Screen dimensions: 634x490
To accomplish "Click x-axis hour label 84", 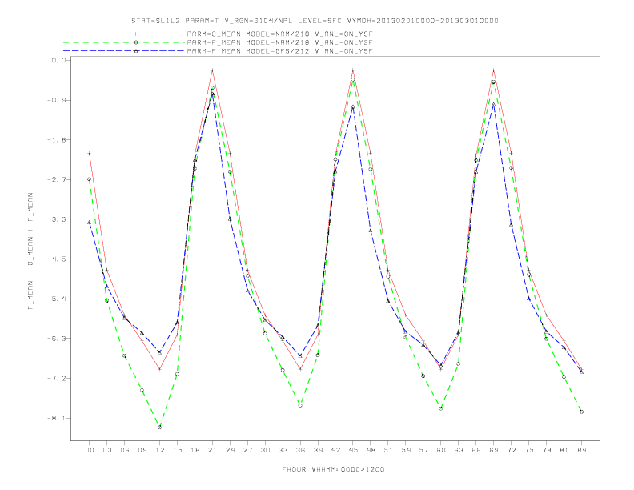I will pos(581,450).
